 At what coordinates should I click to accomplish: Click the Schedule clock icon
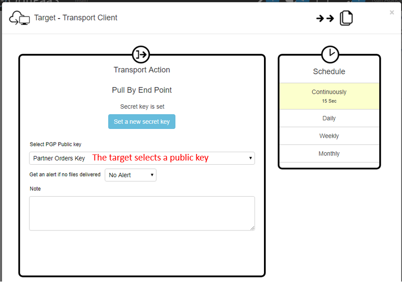(x=330, y=54)
